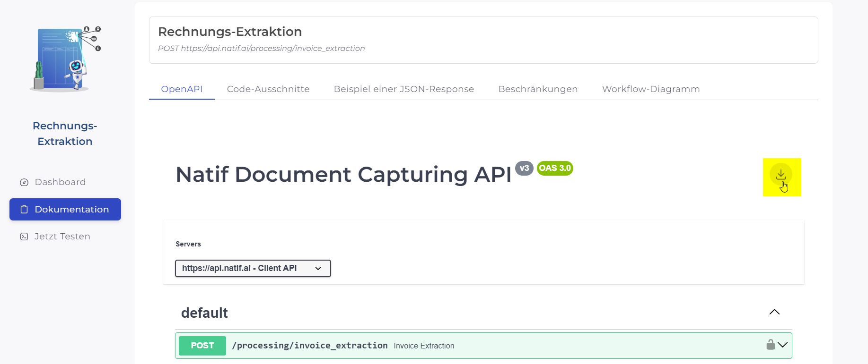Switch to the Code-Ausschnitte tab
The width and height of the screenshot is (868, 364).
(268, 89)
